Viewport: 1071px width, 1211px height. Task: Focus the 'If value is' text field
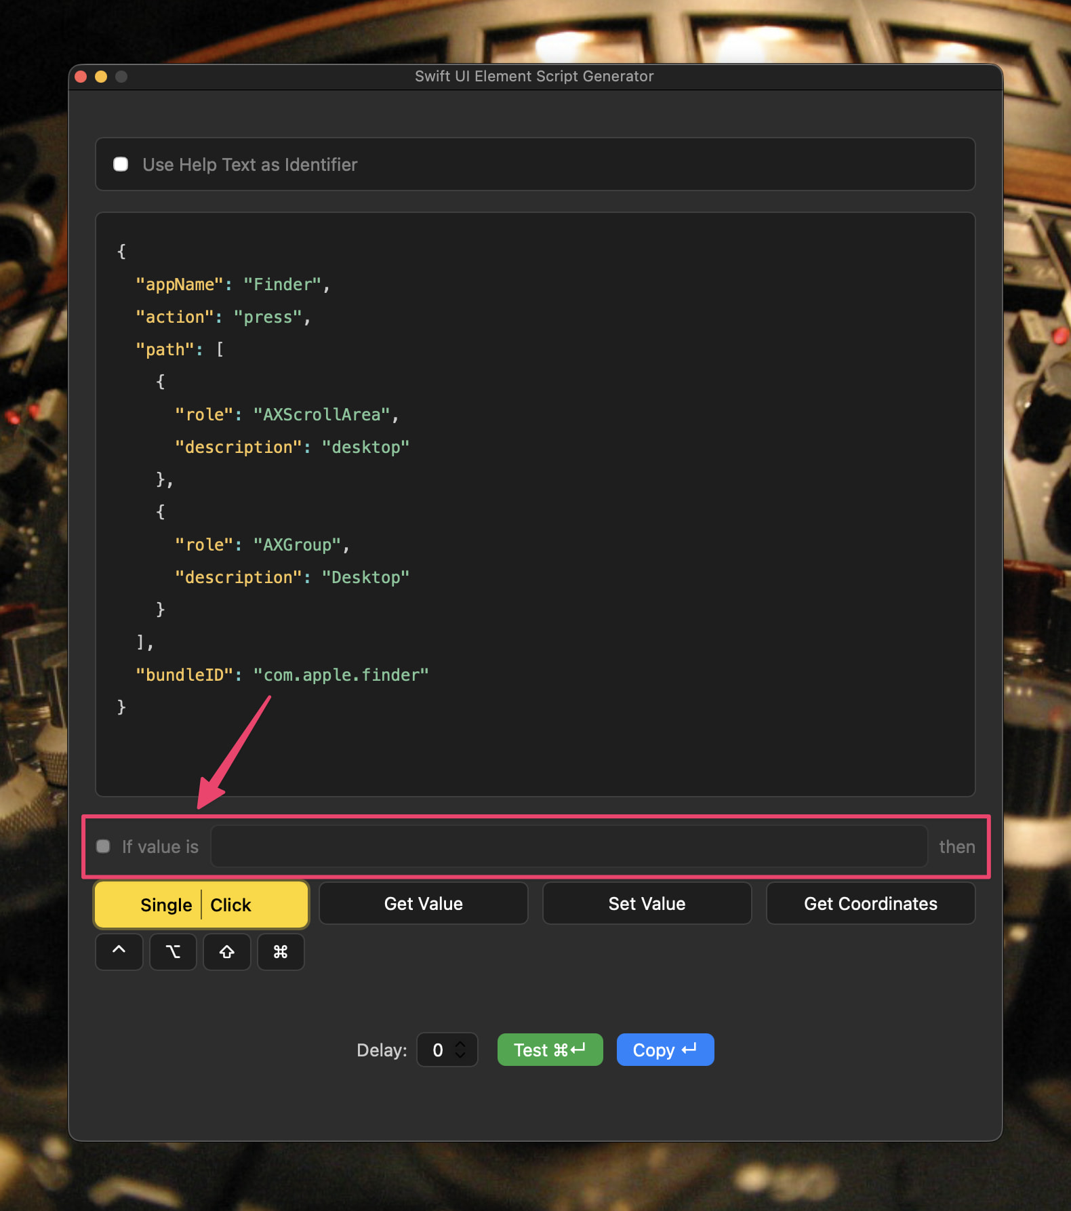point(569,846)
